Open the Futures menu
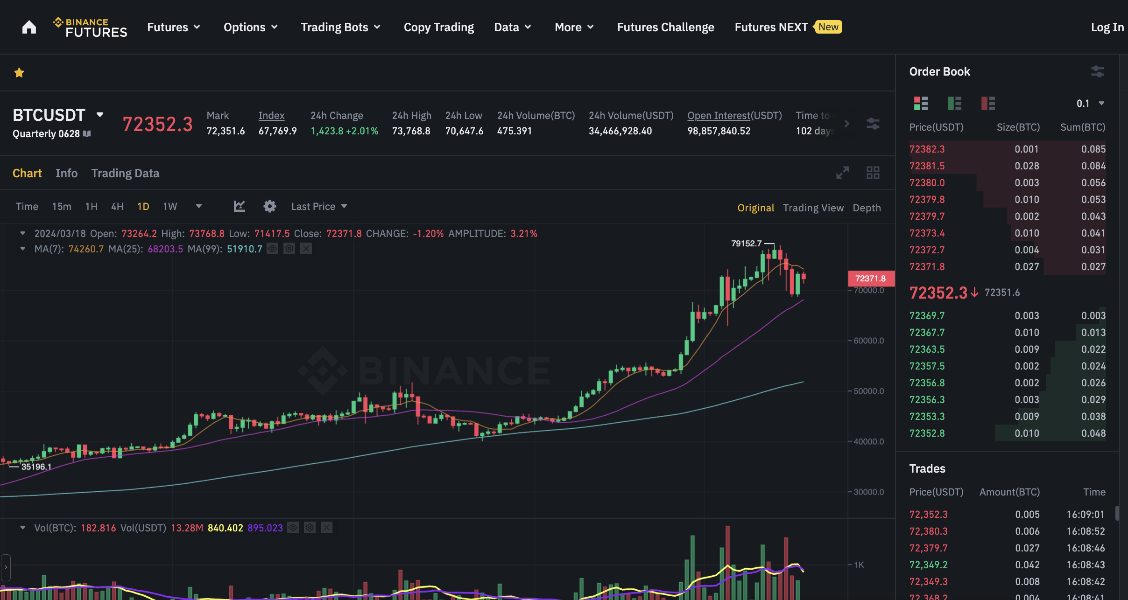 [x=174, y=27]
